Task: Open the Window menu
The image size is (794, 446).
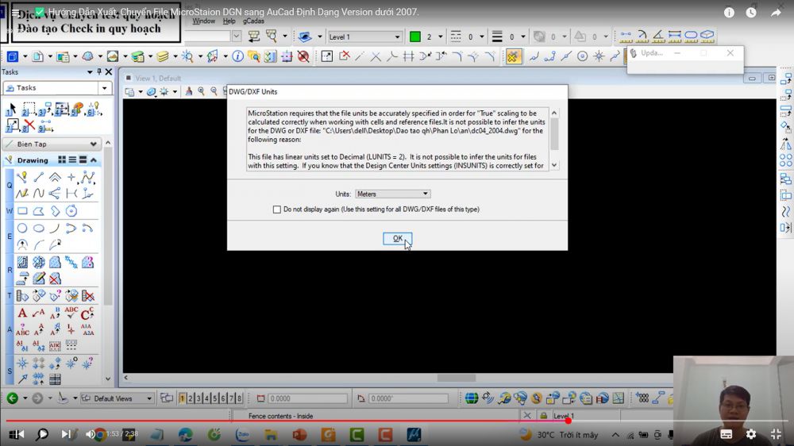Action: point(203,21)
